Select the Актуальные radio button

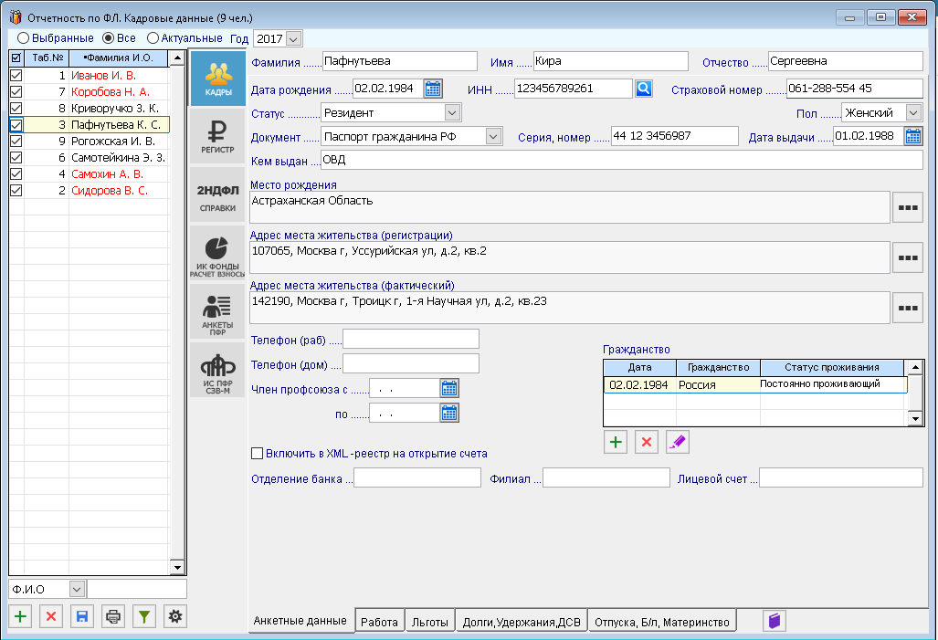coord(153,38)
